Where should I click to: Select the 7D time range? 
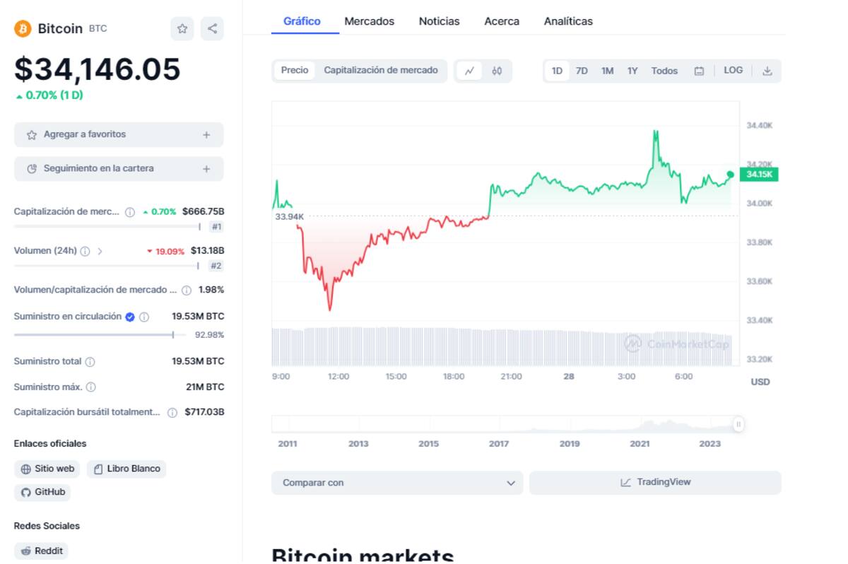coord(582,71)
